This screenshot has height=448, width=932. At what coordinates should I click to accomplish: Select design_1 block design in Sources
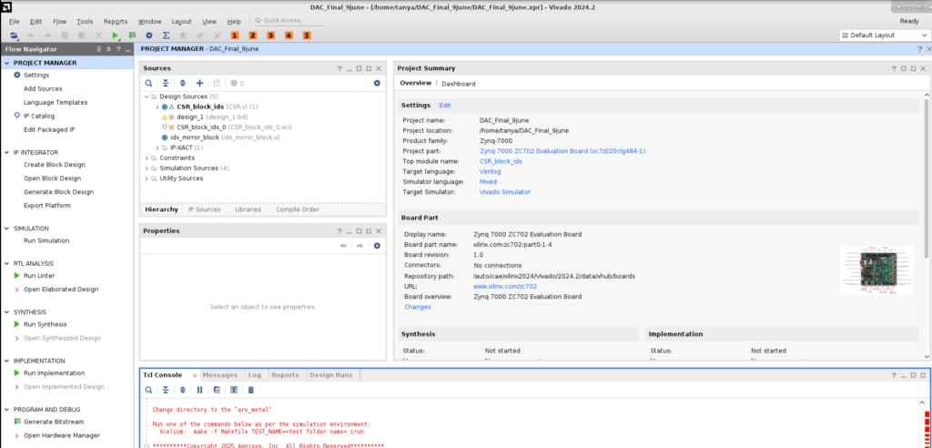[x=190, y=117]
